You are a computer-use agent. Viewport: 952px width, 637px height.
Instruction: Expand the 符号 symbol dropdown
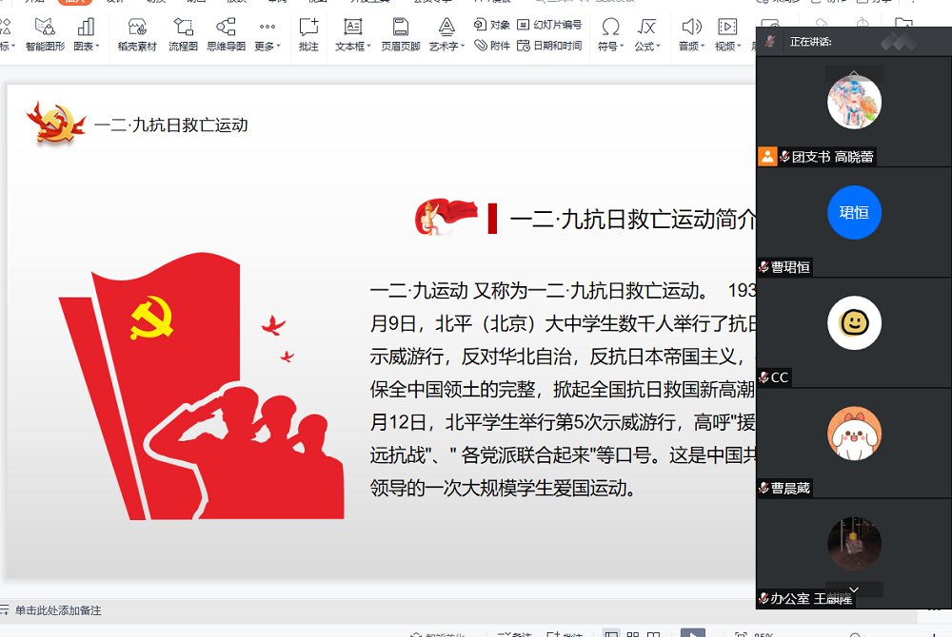[x=610, y=46]
